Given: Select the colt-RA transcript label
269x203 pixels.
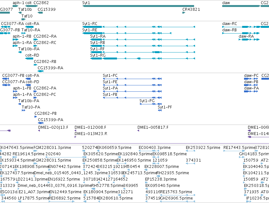Looking at the screenshot, I should [32, 23].
